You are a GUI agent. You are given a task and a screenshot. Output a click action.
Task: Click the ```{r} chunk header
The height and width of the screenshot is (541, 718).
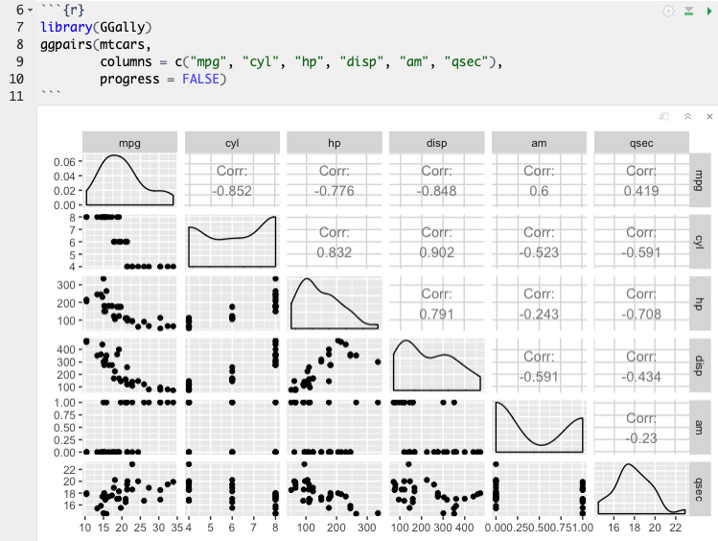click(62, 11)
